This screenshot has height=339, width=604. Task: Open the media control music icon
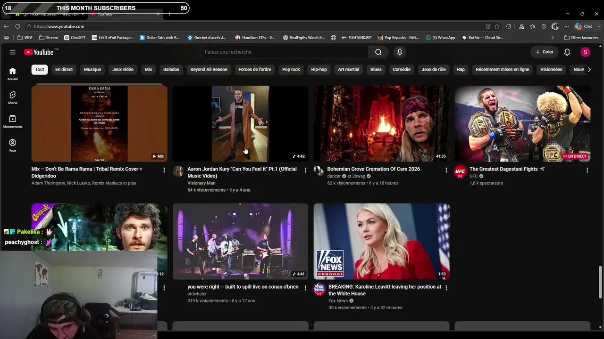pyautogui.click(x=521, y=26)
